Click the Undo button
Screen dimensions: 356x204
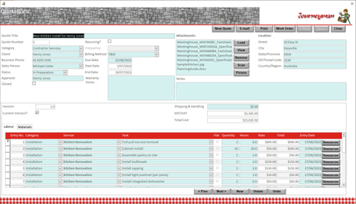click(276, 191)
